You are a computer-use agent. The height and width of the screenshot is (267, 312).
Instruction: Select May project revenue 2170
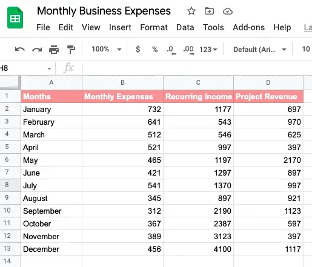tap(268, 160)
